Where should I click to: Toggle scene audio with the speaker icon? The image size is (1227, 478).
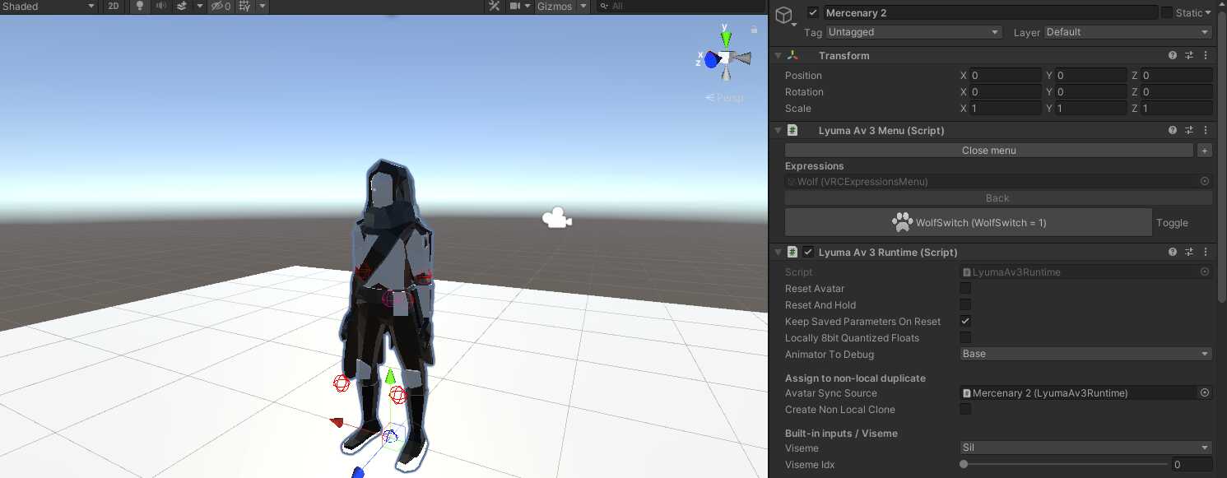pyautogui.click(x=160, y=6)
